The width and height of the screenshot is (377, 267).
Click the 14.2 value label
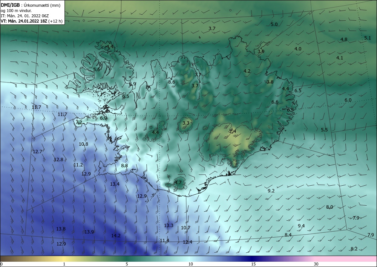coord(116,235)
